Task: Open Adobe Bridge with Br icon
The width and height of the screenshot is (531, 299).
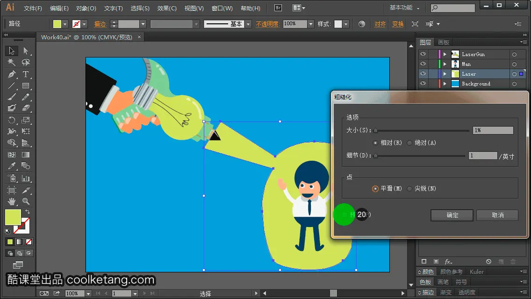Action: [278, 8]
